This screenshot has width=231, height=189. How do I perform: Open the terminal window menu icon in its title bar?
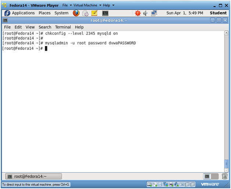tap(5, 20)
